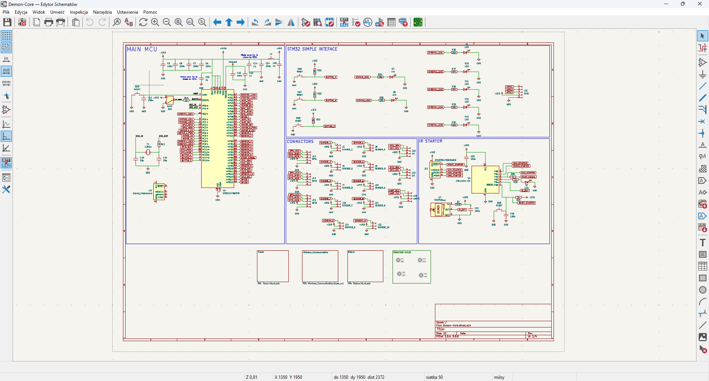
Task: Navigate up one sheet with blue arrow
Action: coord(229,23)
